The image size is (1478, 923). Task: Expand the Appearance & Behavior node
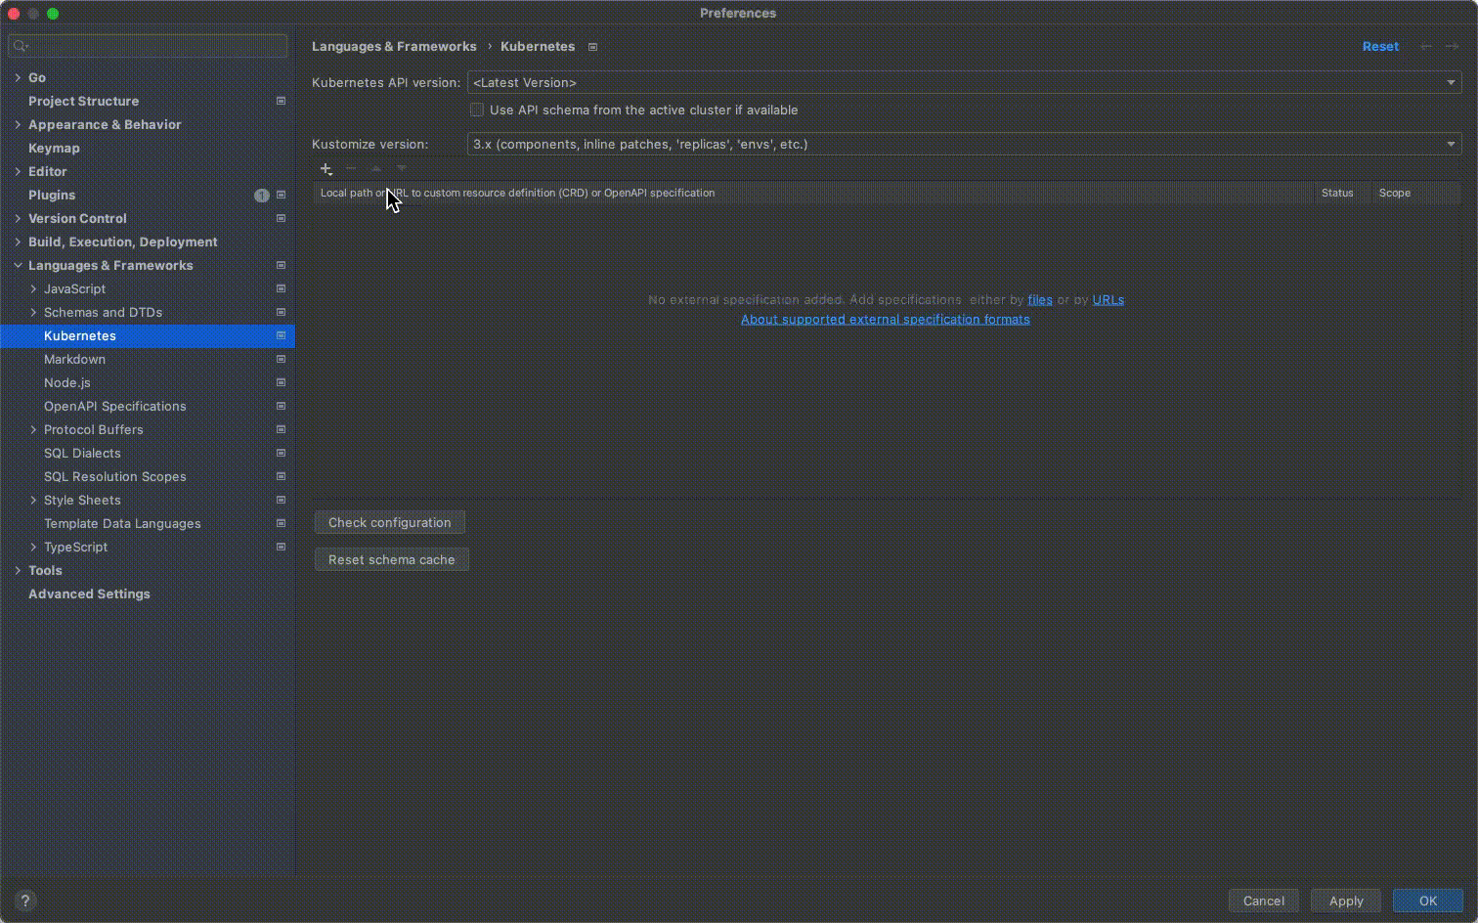(x=18, y=124)
